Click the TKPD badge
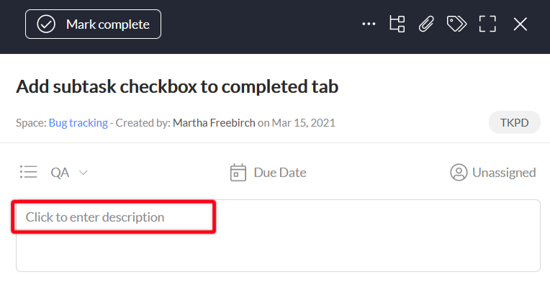550x285 pixels. 514,122
